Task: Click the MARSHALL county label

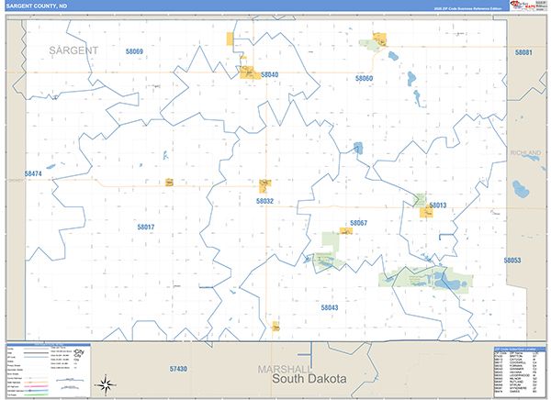Action: pos(285,369)
